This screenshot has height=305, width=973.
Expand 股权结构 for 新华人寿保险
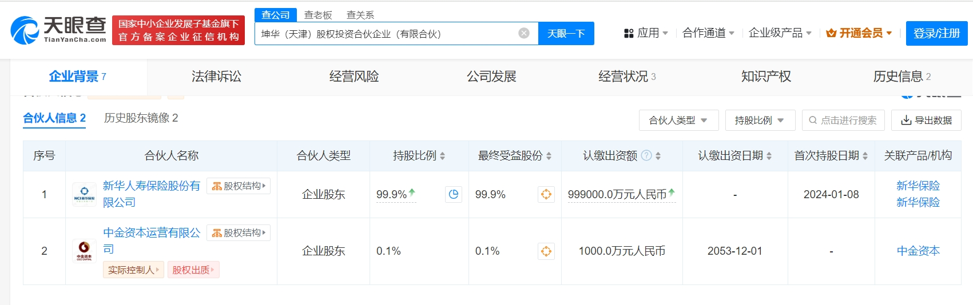pos(239,186)
